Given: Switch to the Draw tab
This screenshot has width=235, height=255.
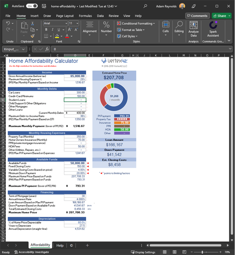Looking at the screenshot, I should click(47, 16).
